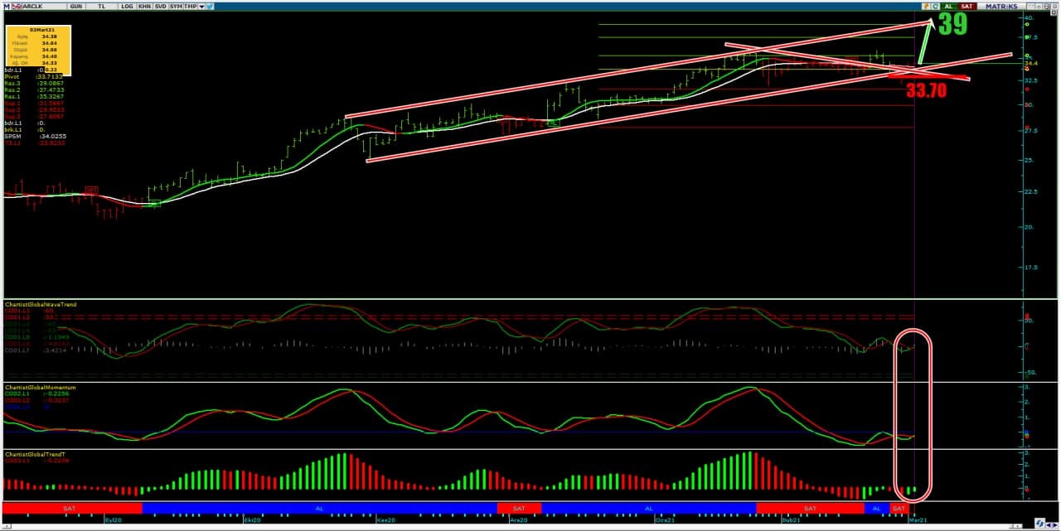The width and height of the screenshot is (1061, 531).
Task: Expand the toolbar down-arrow menu
Action: pos(201,6)
